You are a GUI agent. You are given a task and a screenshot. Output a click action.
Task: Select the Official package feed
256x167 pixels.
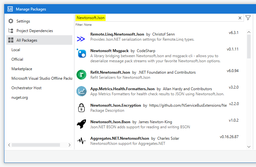tap(17, 59)
